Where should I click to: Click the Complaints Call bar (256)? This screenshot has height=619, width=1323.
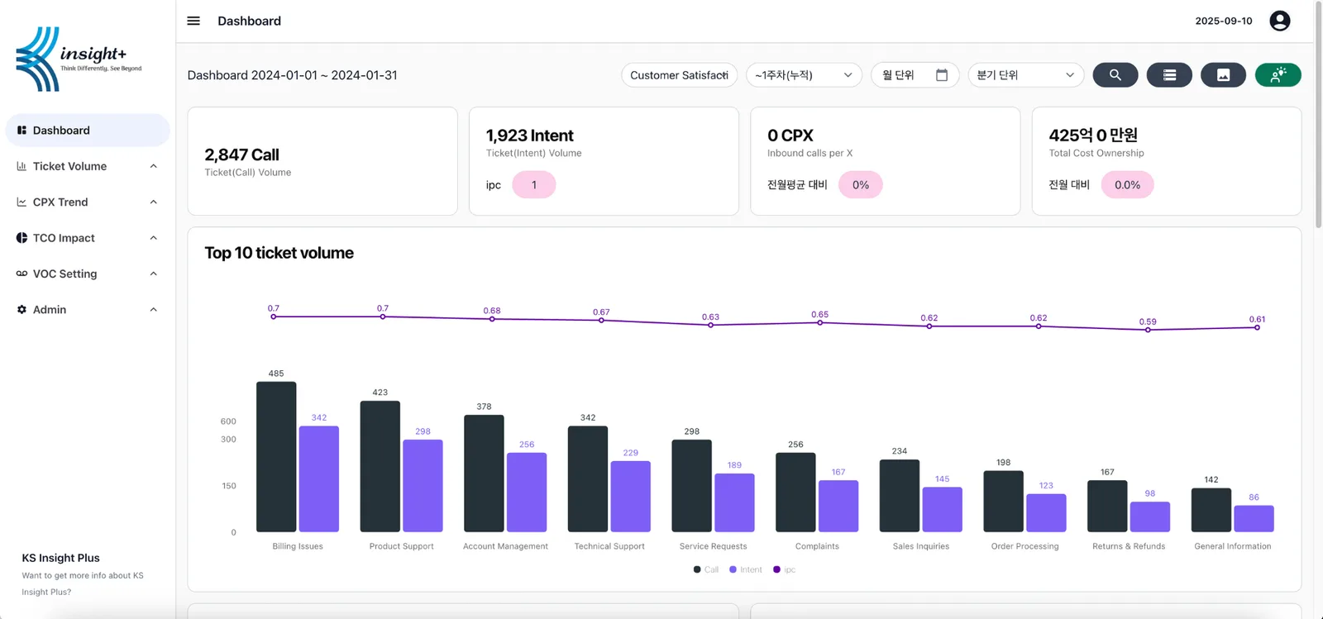coord(795,493)
